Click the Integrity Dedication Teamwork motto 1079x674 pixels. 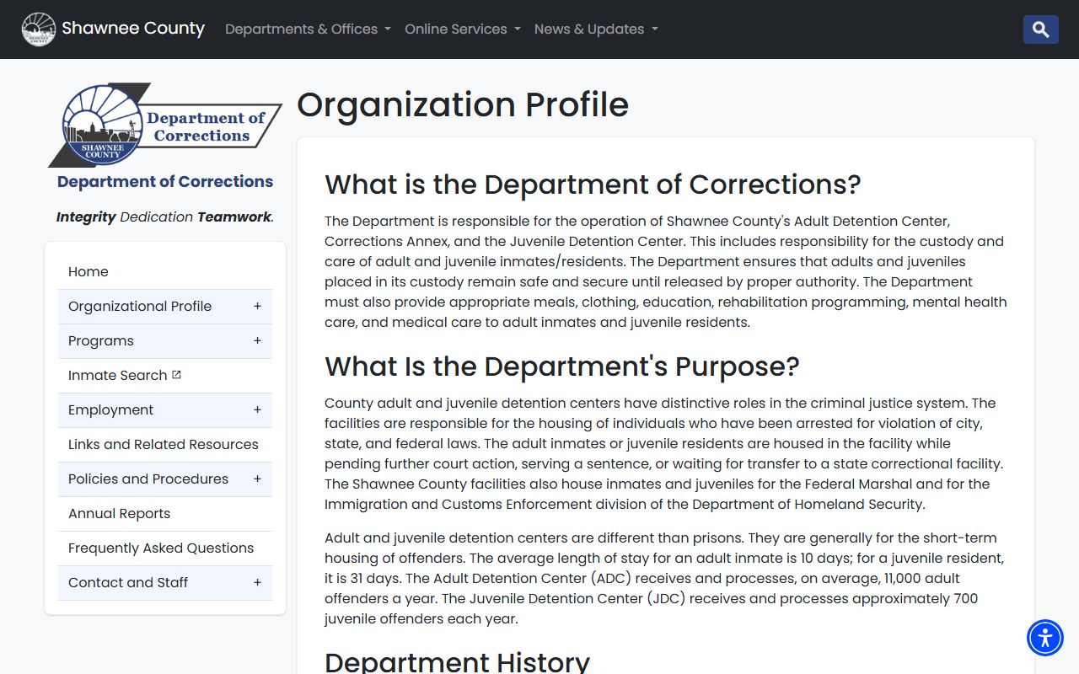click(x=165, y=217)
